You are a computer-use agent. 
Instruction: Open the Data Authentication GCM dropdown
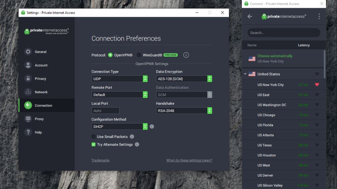point(184,94)
